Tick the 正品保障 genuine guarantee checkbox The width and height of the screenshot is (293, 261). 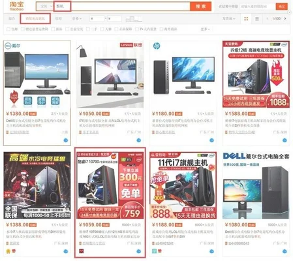pyautogui.click(x=116, y=29)
